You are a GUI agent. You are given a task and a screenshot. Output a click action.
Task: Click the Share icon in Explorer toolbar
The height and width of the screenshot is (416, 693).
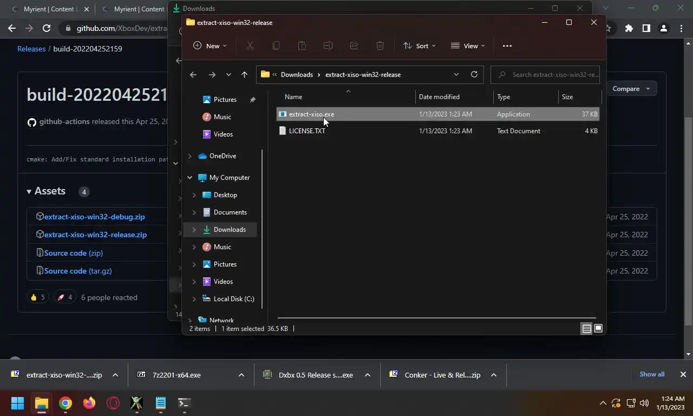354,46
